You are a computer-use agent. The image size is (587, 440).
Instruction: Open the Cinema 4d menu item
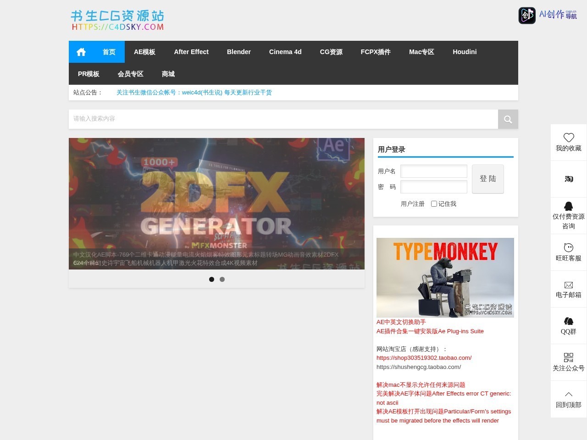tap(285, 52)
